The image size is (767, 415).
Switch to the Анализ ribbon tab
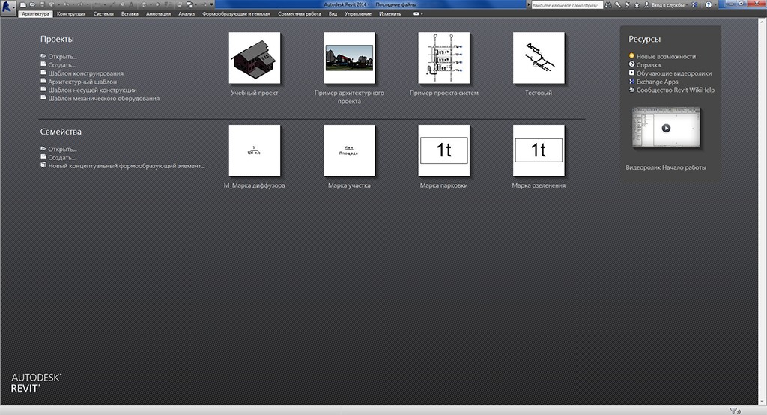(x=187, y=13)
